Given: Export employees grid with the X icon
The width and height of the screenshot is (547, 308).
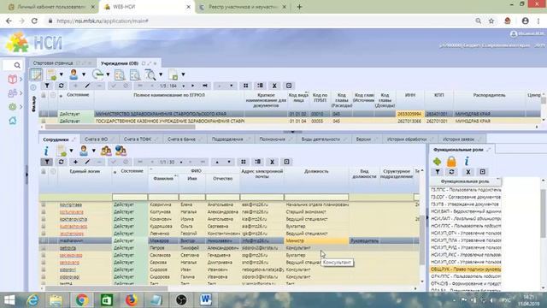Looking at the screenshot, I should [272, 162].
